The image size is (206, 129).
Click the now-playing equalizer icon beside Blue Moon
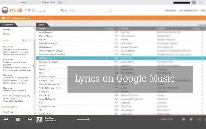pos(41,58)
